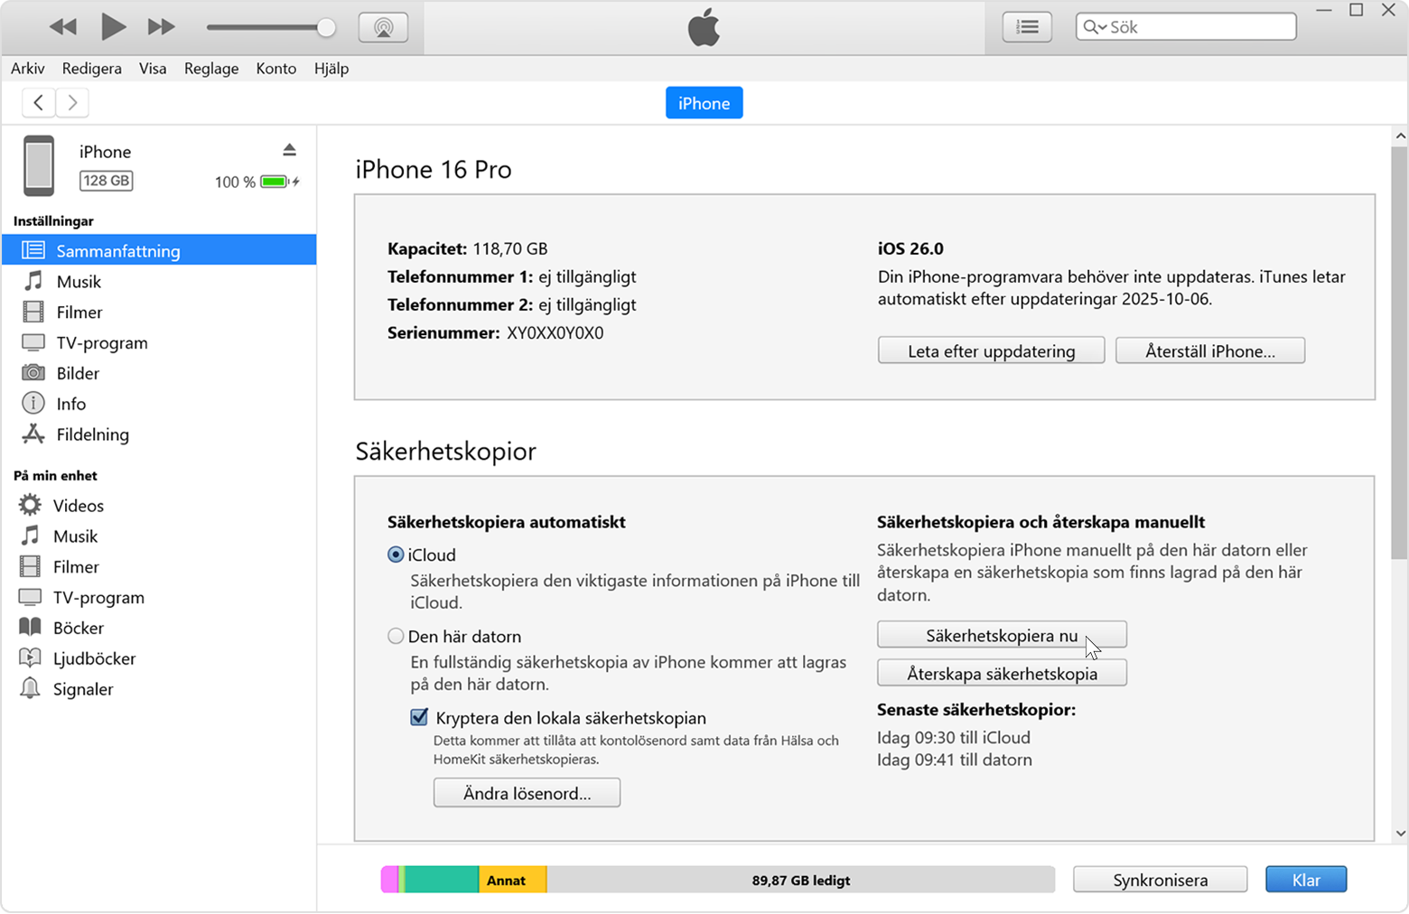Open the Redigera menu
Viewport: 1409px width, 914px height.
click(x=91, y=69)
